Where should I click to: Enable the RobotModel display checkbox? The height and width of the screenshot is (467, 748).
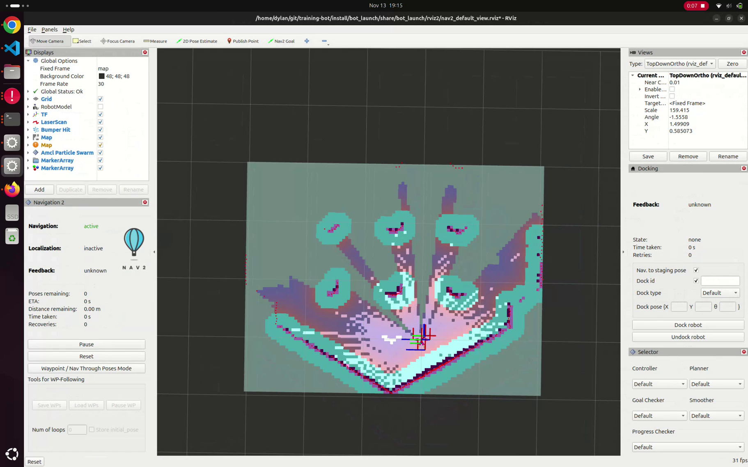click(100, 107)
